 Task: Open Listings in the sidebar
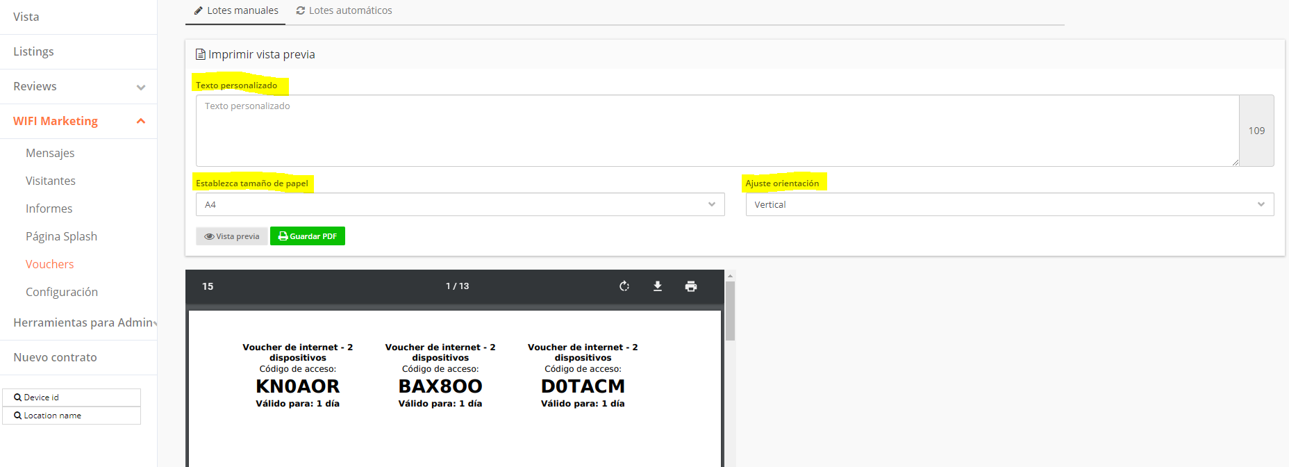(x=33, y=51)
